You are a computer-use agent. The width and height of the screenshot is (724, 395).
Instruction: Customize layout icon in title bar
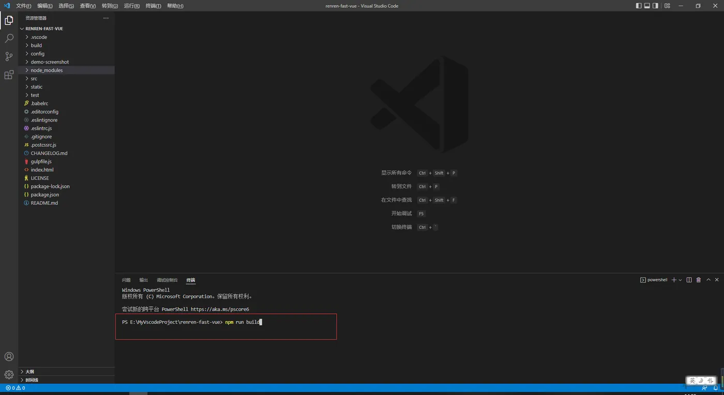click(x=667, y=6)
